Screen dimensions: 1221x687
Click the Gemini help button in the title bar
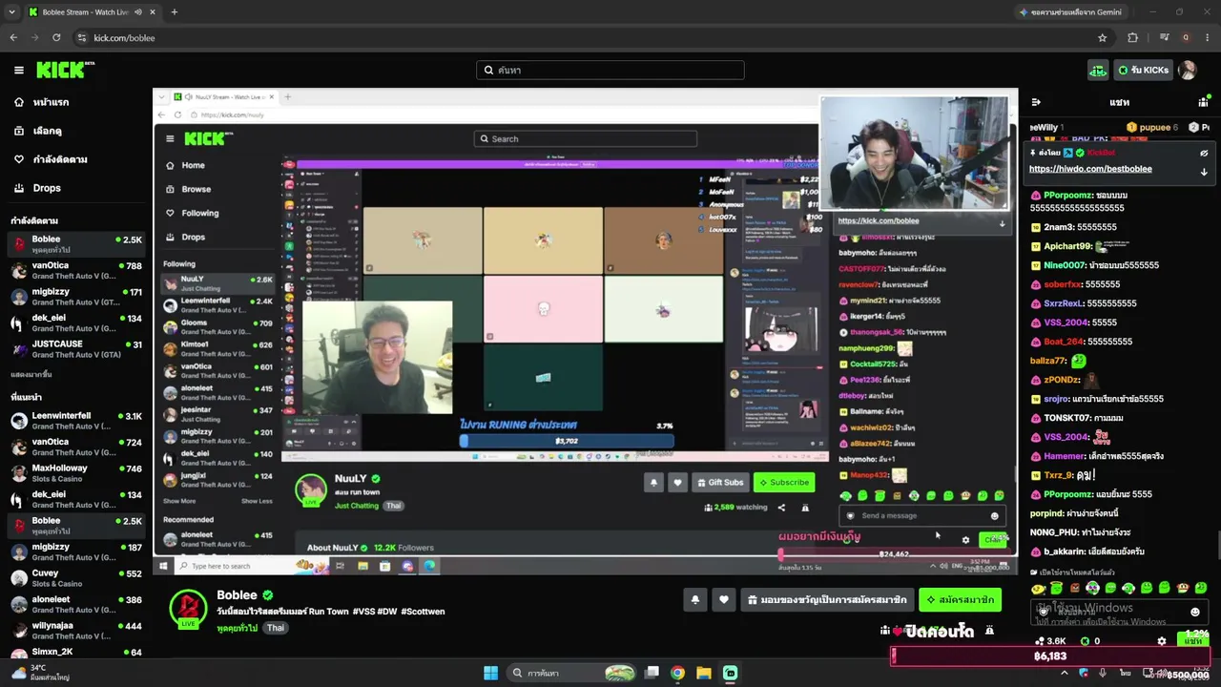click(1070, 12)
